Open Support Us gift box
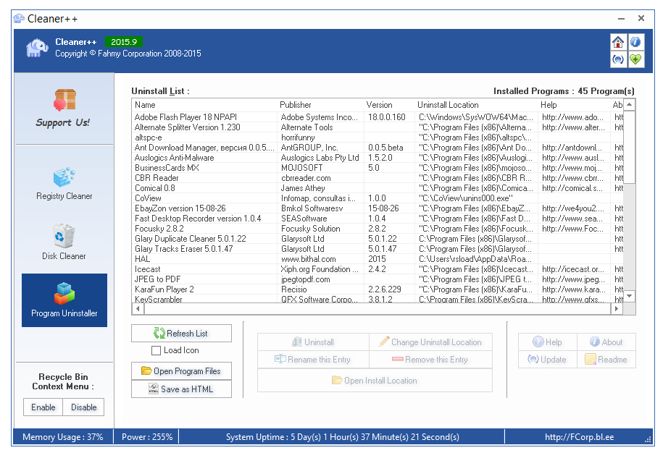 pyautogui.click(x=64, y=109)
